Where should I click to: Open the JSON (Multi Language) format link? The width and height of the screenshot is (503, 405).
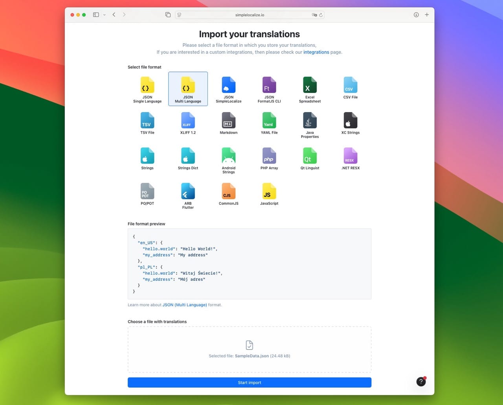185,305
